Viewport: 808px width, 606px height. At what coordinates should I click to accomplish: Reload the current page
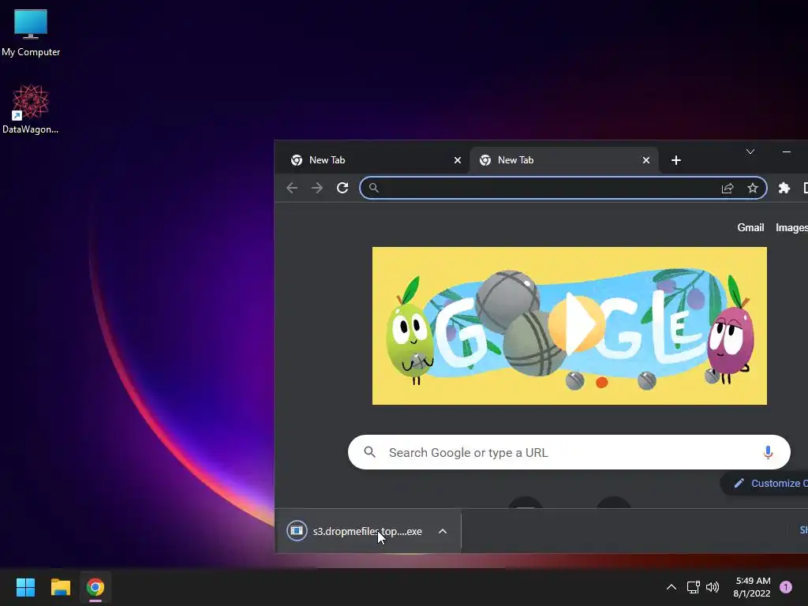(x=342, y=188)
